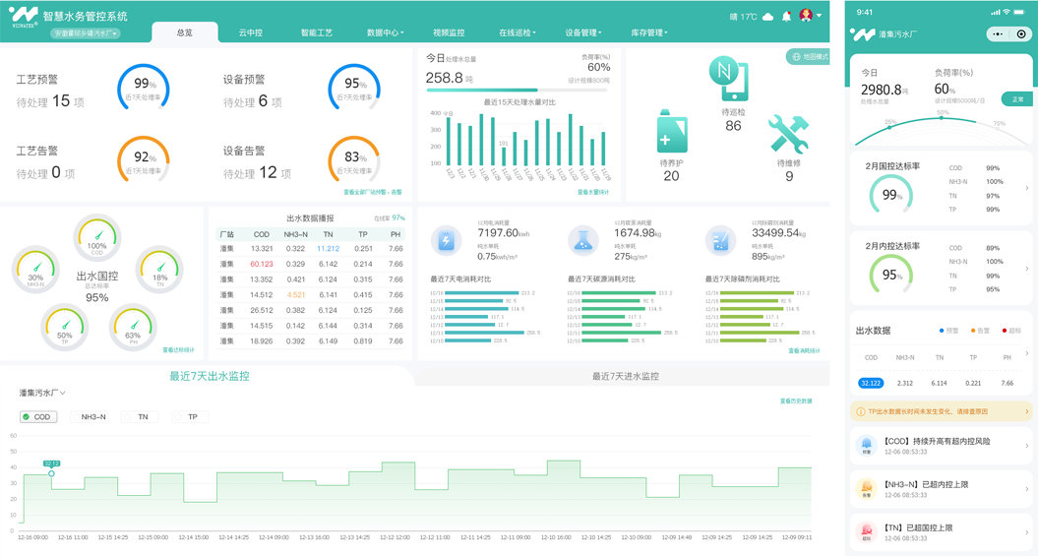Click the pending inspection phone icon

click(x=729, y=80)
